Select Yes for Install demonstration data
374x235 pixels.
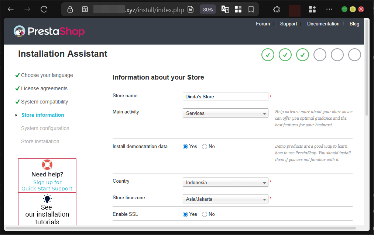coord(185,146)
